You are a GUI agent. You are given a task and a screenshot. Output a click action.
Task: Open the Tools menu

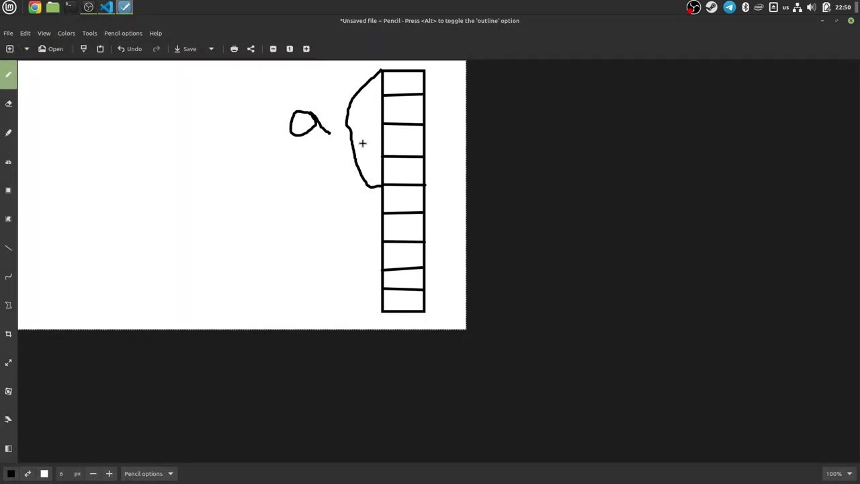89,33
